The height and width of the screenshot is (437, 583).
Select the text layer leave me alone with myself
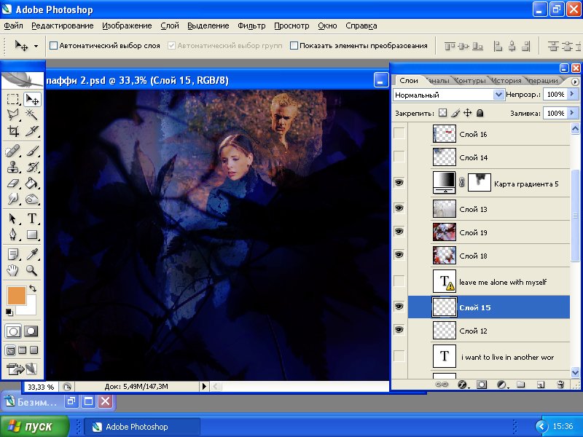coord(503,282)
